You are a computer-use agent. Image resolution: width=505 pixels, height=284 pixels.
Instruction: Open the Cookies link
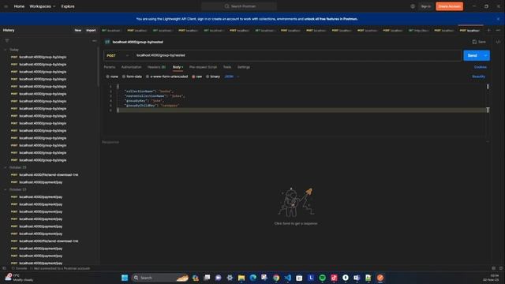(x=481, y=67)
